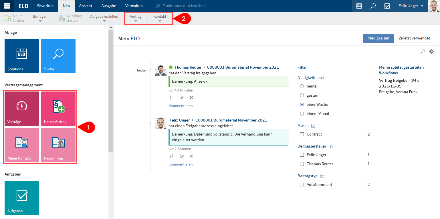Flag Felix Unger's post with flag icon
The height and width of the screenshot is (219, 440).
point(172,156)
